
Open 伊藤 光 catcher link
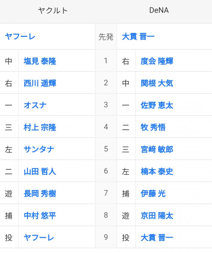pyautogui.click(x=153, y=193)
